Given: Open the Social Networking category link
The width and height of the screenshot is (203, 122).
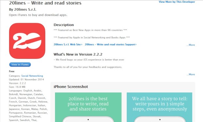Looking at the screenshot, I should tap(32, 76).
